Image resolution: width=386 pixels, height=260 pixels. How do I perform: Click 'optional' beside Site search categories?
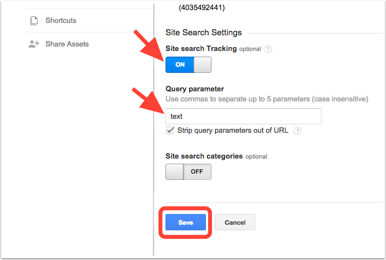click(x=256, y=156)
